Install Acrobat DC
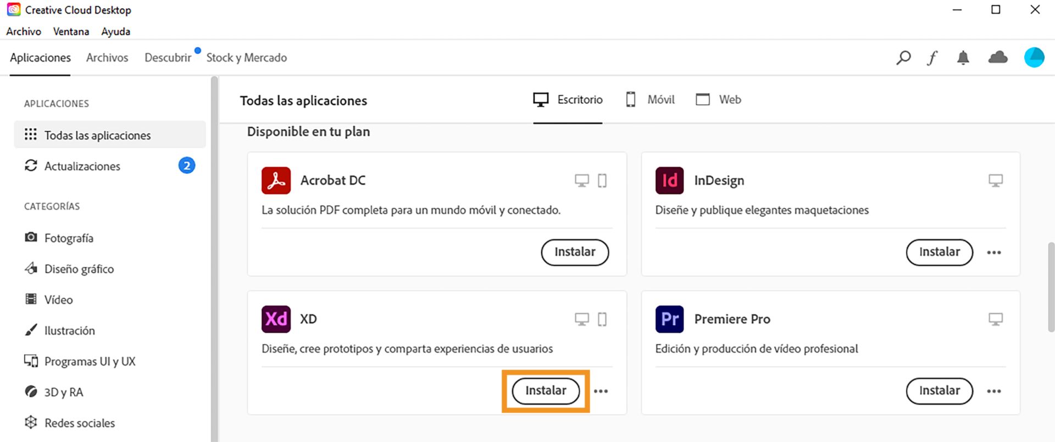 point(575,252)
